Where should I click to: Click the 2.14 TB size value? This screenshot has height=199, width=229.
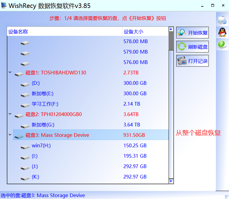[132, 104]
